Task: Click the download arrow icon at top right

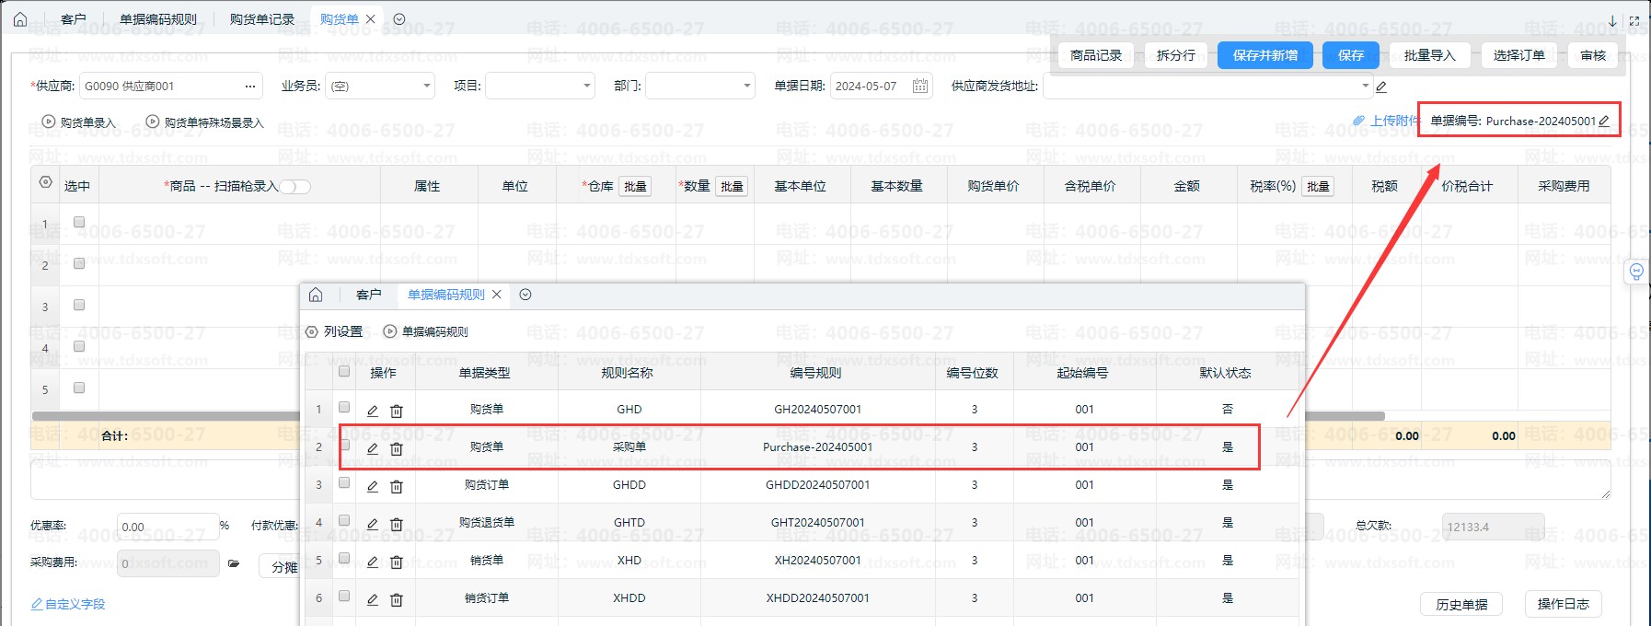Action: [x=1612, y=20]
